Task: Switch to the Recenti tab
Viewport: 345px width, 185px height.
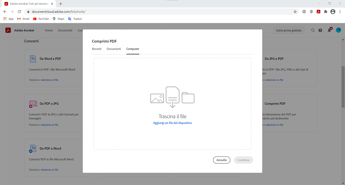Action: pyautogui.click(x=97, y=49)
